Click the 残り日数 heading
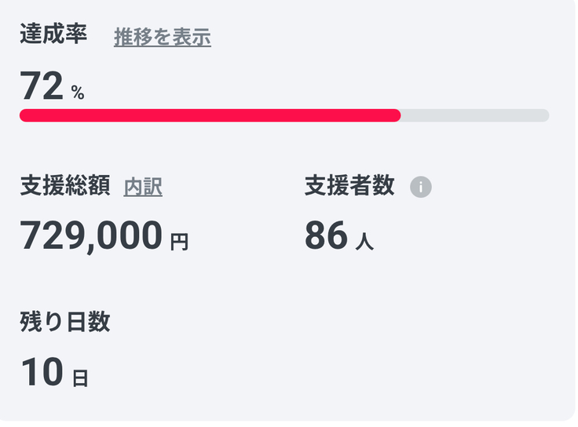The image size is (578, 427). coord(65,322)
